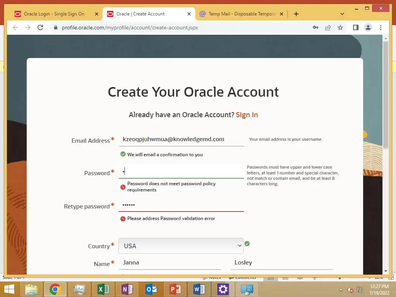
Task: Open Word from the taskbar
Action: point(199,289)
